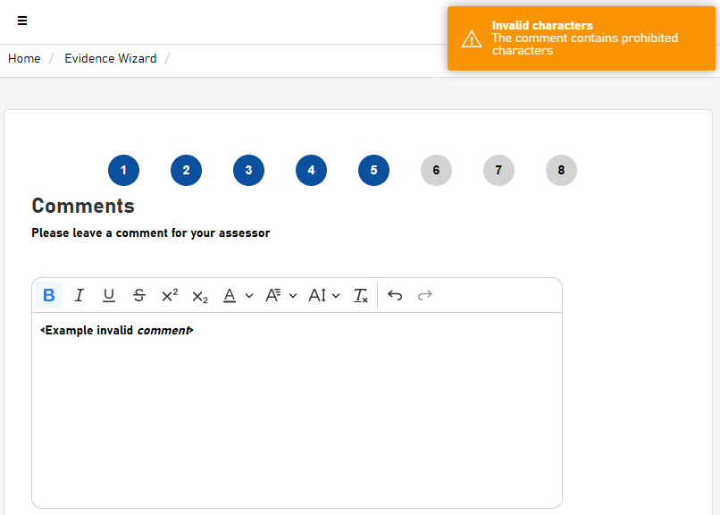Toggle subscript formatting

click(x=199, y=296)
